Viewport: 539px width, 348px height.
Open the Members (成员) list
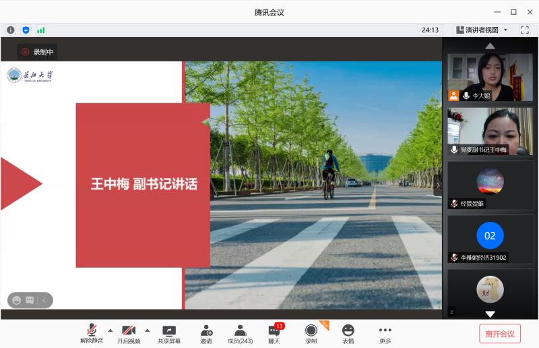(x=240, y=333)
